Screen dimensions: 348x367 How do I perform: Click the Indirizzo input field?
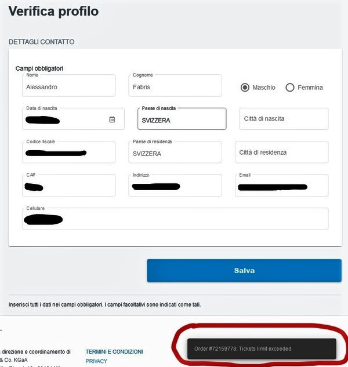click(x=175, y=186)
